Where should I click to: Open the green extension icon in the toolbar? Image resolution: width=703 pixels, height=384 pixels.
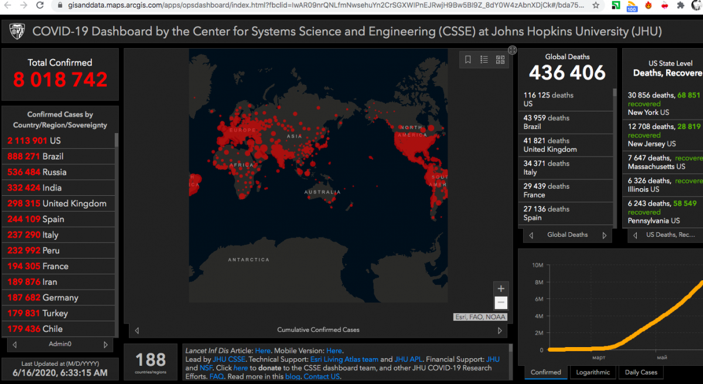(616, 5)
